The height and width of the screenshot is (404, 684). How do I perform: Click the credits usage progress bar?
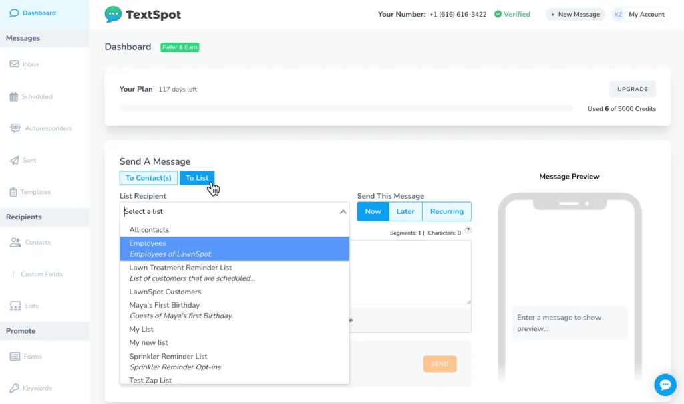[x=347, y=108]
